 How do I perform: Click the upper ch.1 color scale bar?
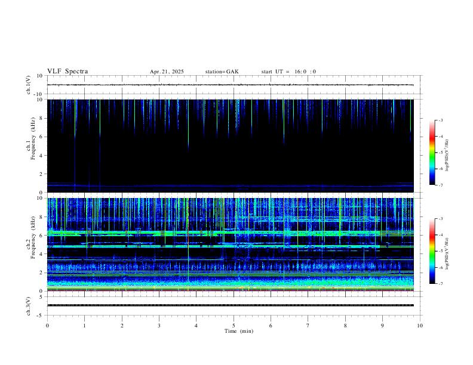432,153
